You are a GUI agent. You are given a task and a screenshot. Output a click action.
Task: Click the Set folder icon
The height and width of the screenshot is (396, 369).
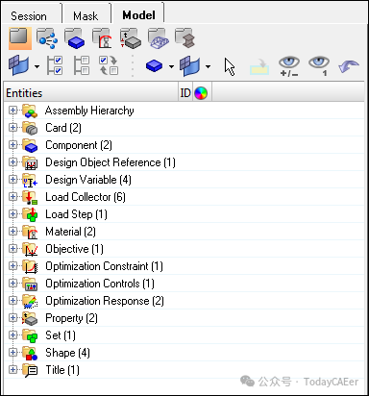(30, 335)
